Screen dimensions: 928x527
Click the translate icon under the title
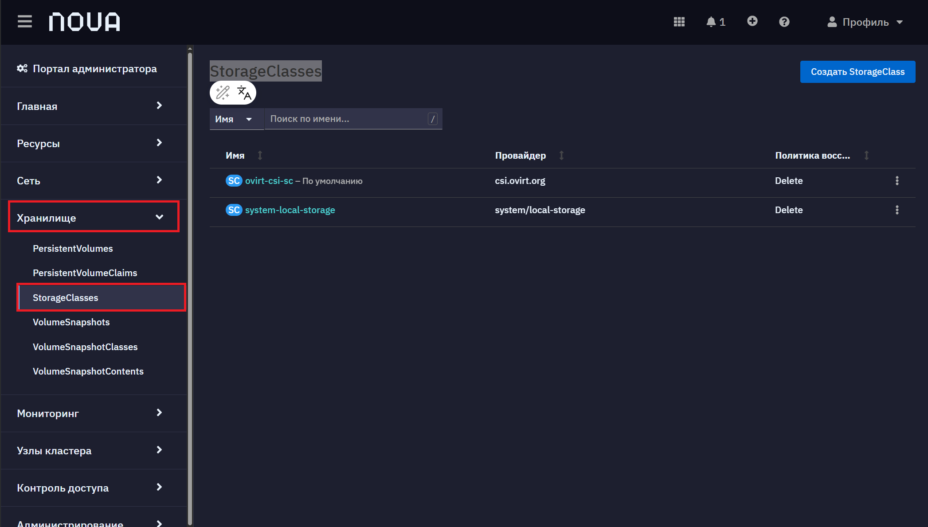click(x=244, y=93)
